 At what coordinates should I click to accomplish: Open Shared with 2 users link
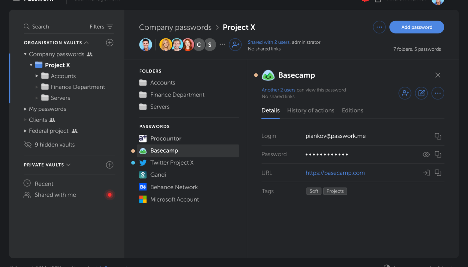tap(269, 42)
